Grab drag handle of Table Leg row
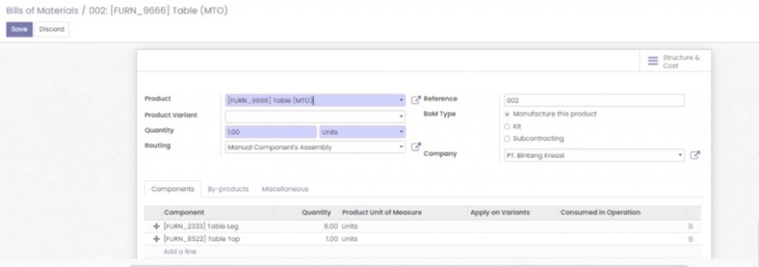 [x=156, y=226]
